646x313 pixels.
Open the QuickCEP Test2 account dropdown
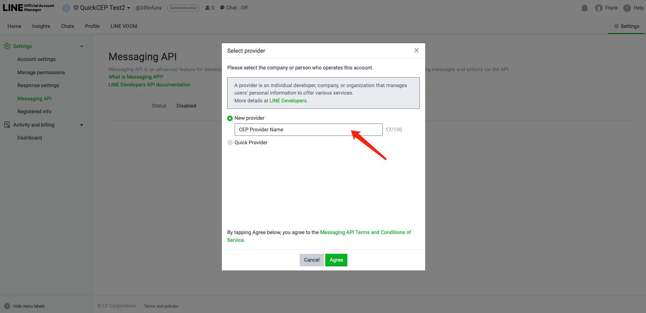pos(105,8)
